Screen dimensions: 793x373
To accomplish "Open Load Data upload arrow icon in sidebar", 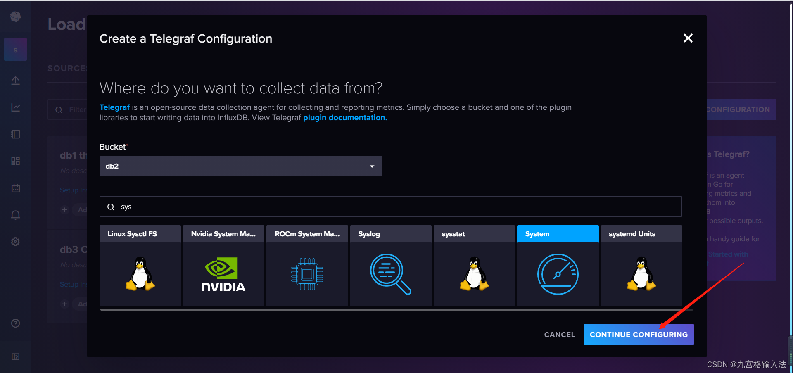I will coord(15,80).
